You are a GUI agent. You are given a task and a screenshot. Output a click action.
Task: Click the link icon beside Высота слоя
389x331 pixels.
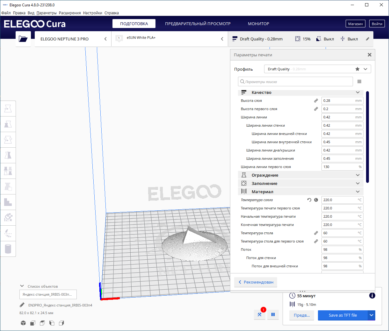pos(316,101)
